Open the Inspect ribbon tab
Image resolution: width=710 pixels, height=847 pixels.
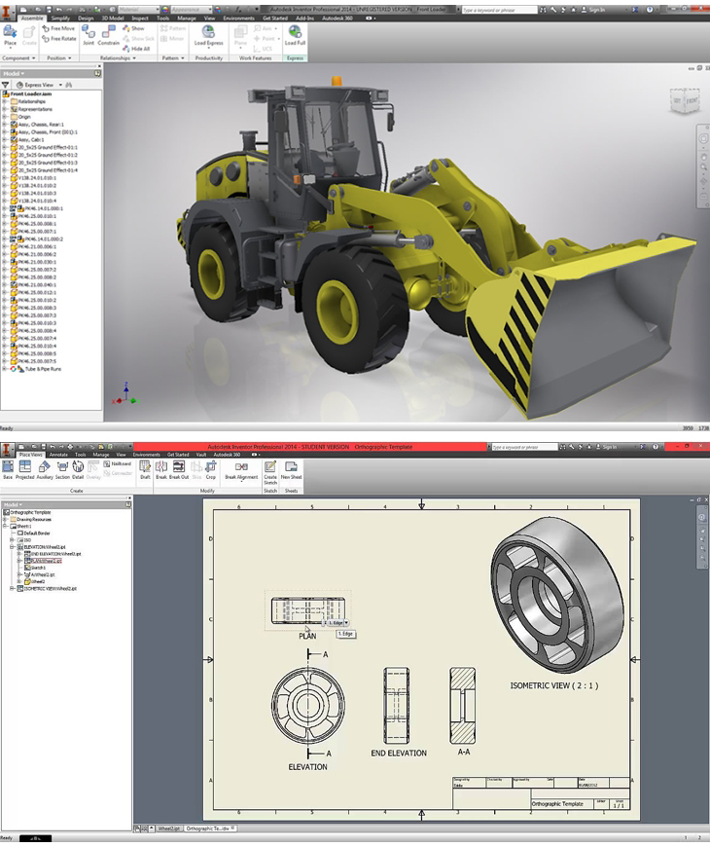[x=140, y=18]
